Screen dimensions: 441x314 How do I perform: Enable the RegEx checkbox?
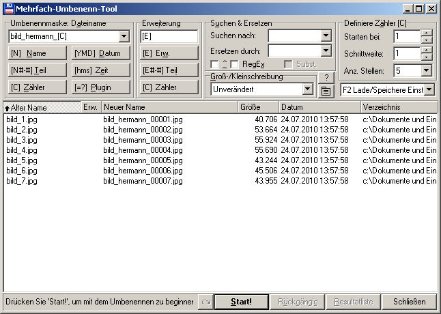[x=234, y=64]
